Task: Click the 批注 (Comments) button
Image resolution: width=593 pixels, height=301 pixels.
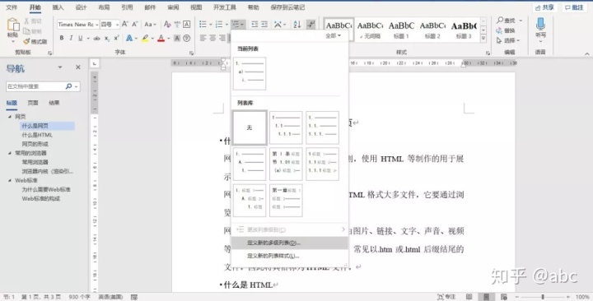Action: click(574, 7)
